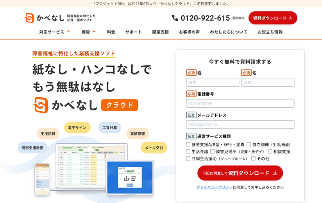Click the 名 input field
This screenshot has width=322, height=203.
pos(268,82)
